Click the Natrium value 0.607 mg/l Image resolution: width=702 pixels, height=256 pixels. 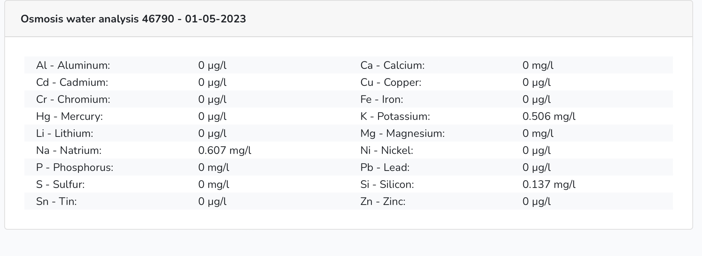point(224,150)
